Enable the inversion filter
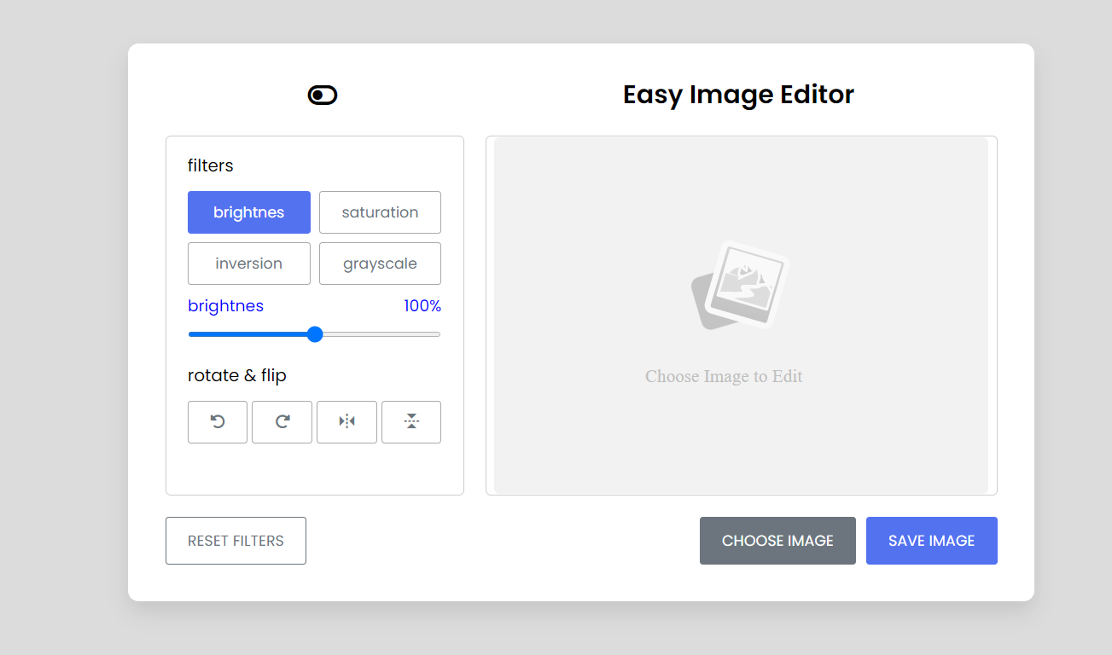Image resolution: width=1112 pixels, height=655 pixels. click(x=248, y=263)
